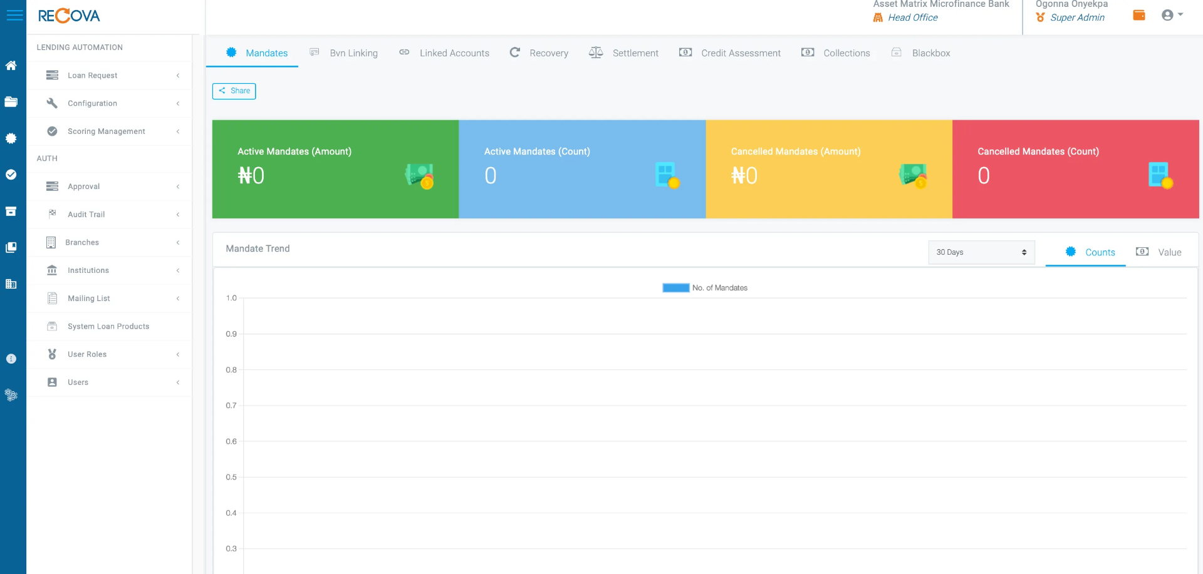Open the Credit Assessment tab
Viewport: 1203px width, 574px height.
(x=730, y=53)
